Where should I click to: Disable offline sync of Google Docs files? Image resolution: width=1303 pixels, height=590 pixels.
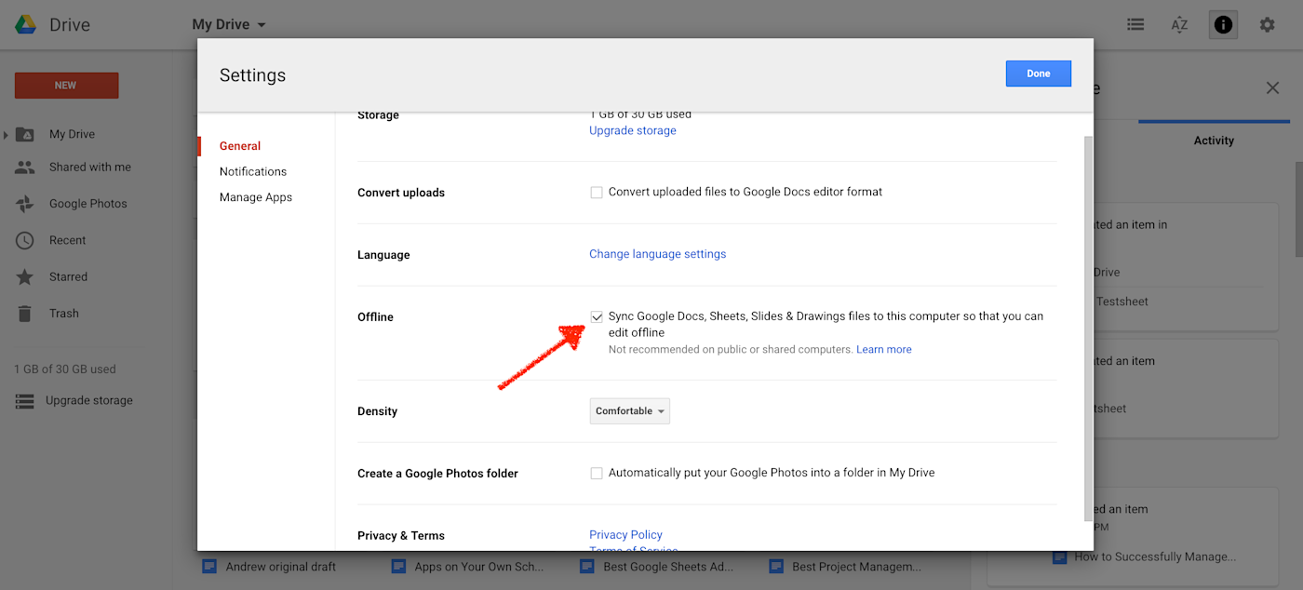click(596, 316)
